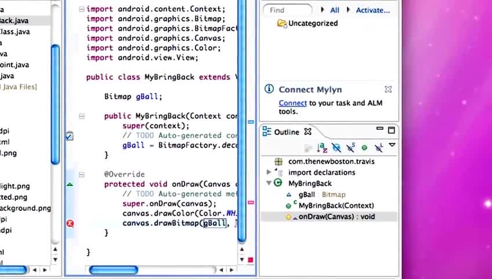Click in the Find field of Task List
This screenshot has width=492, height=279.
287,10
